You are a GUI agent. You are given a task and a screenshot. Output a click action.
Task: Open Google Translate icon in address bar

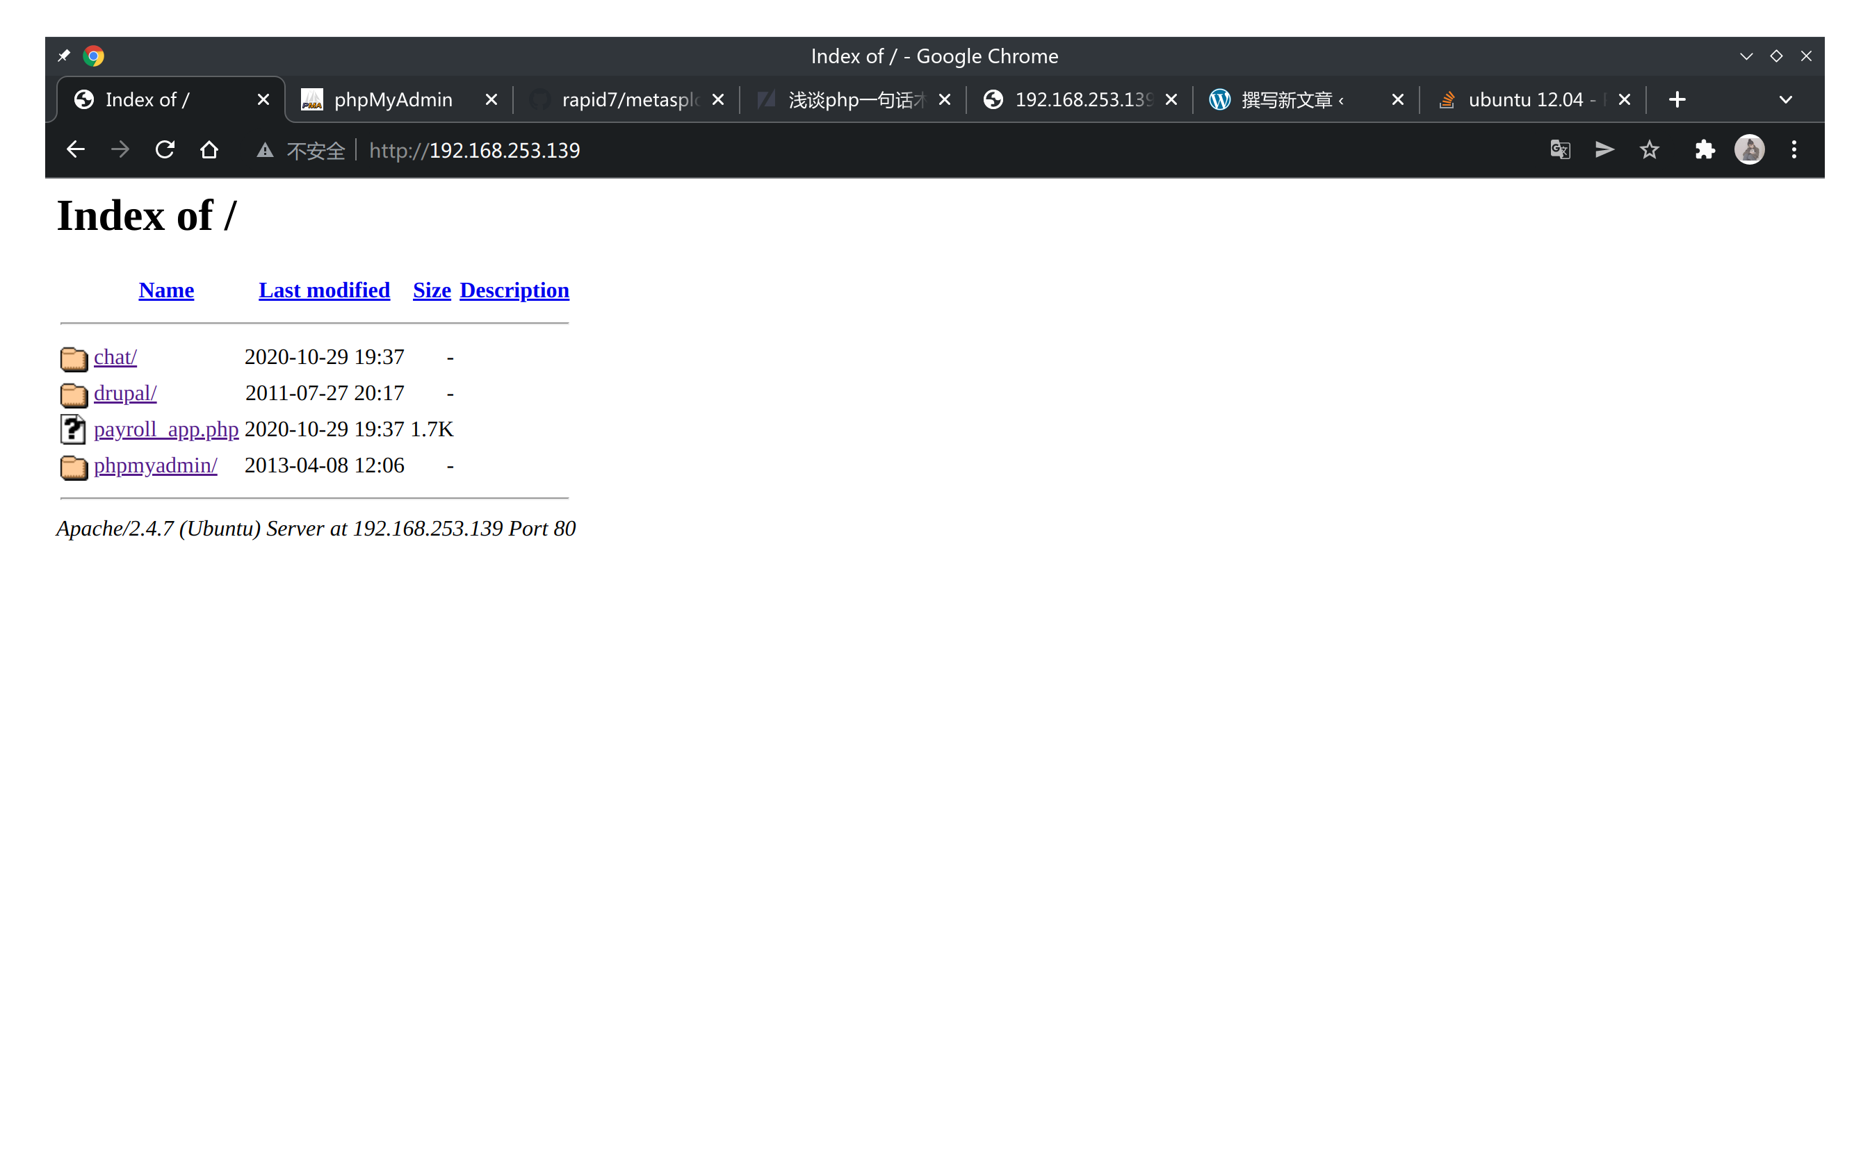pos(1560,150)
